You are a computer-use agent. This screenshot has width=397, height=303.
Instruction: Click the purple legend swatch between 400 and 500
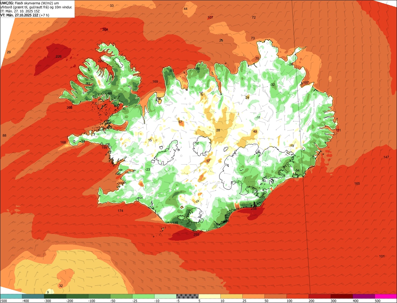coord(364,296)
